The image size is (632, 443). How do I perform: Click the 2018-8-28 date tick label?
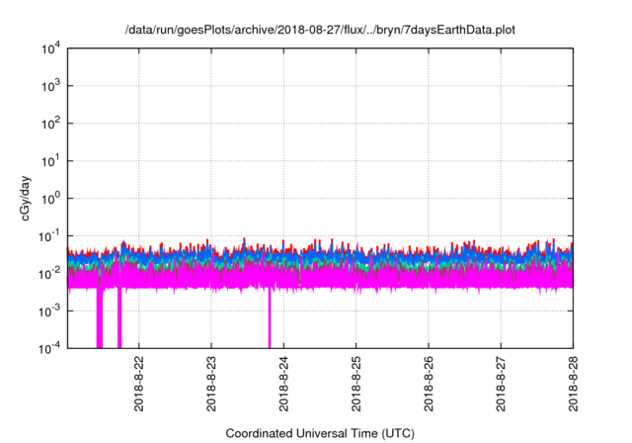pos(573,384)
